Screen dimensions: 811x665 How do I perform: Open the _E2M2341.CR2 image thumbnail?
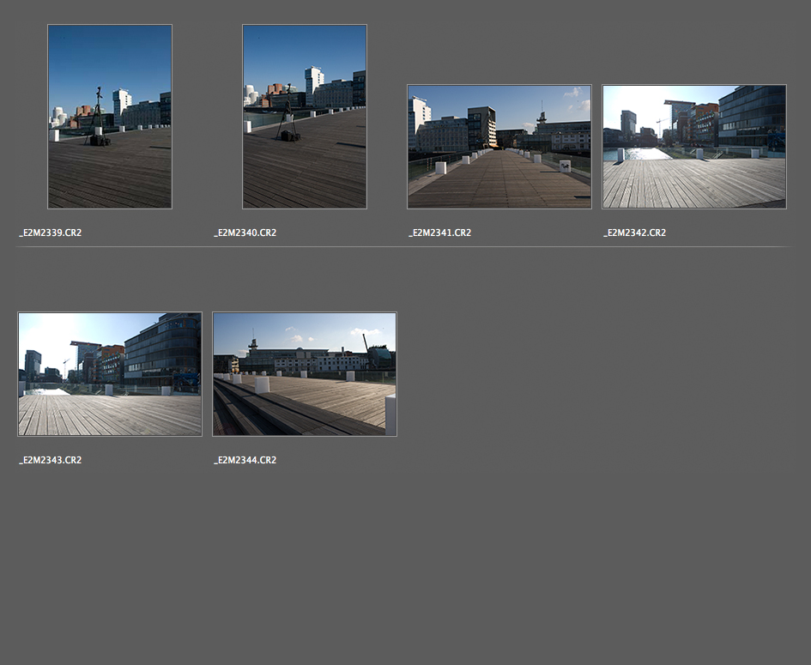pyautogui.click(x=499, y=147)
